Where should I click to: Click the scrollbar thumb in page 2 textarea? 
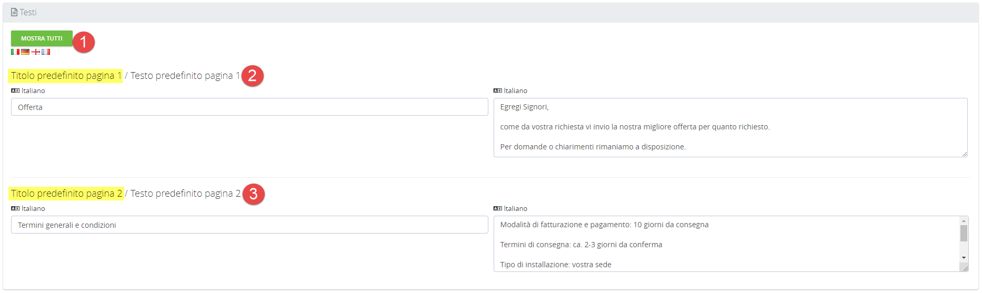coord(964,233)
